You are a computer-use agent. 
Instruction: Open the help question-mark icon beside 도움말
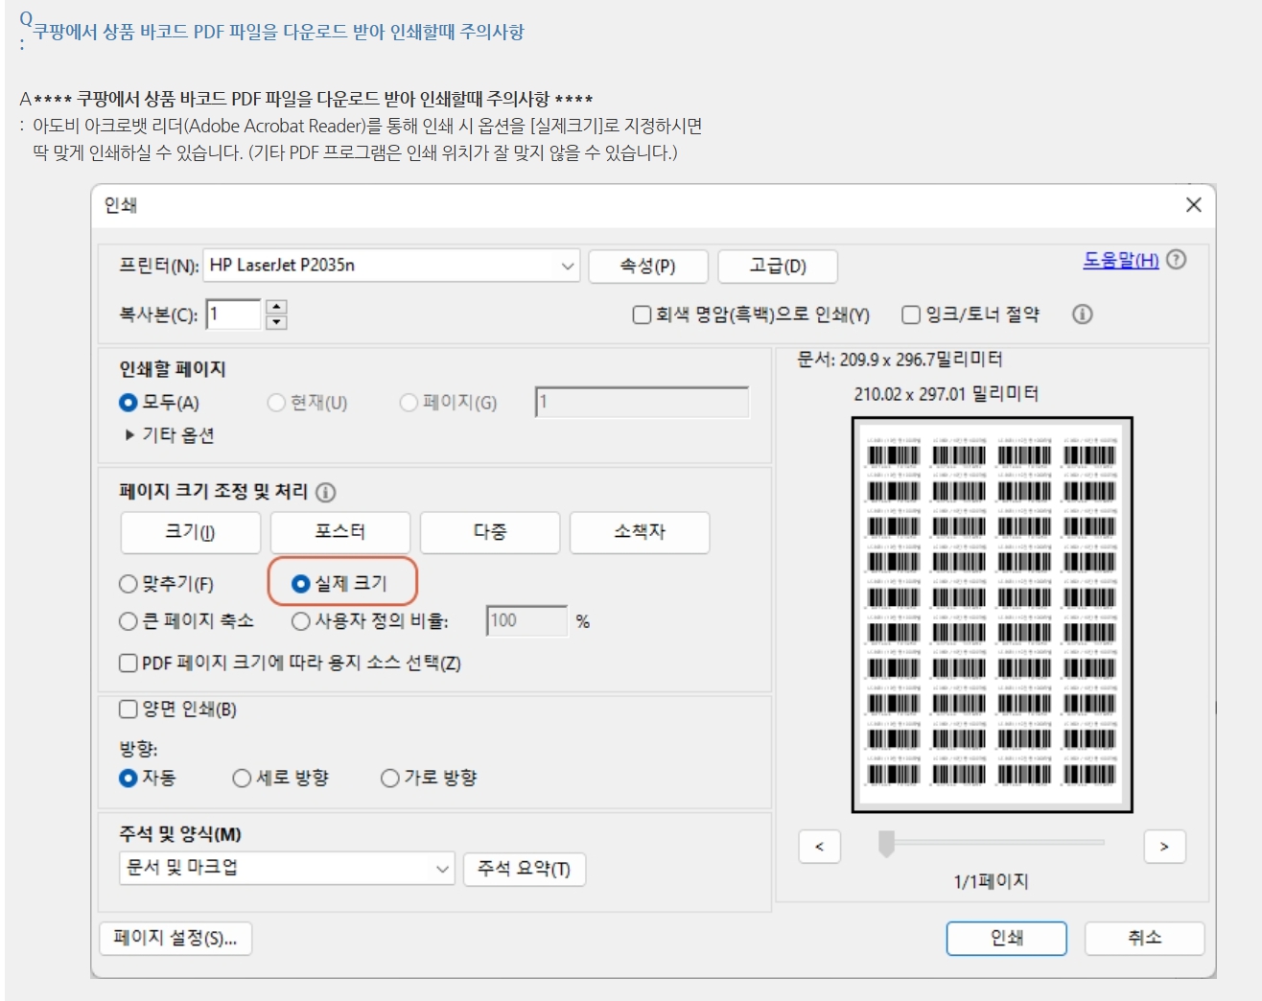(x=1177, y=260)
